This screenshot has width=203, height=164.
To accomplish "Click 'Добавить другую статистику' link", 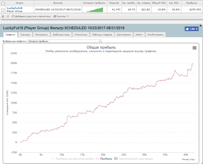I will point(31,16).
